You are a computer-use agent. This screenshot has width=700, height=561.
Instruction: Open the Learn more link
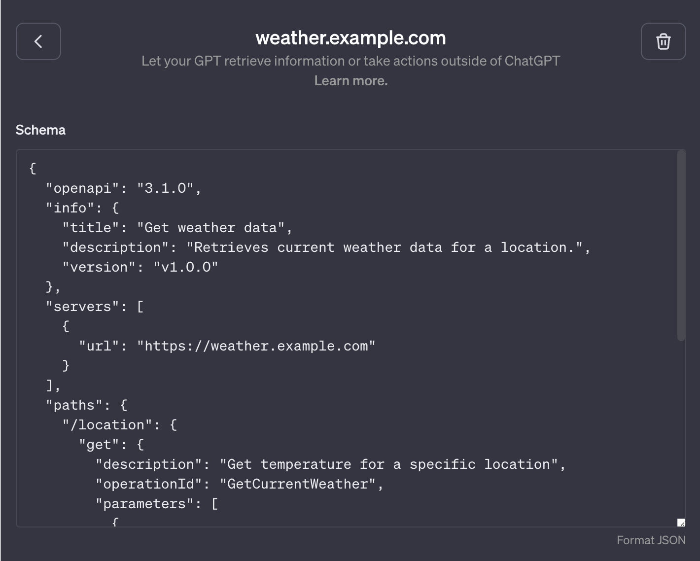[351, 81]
